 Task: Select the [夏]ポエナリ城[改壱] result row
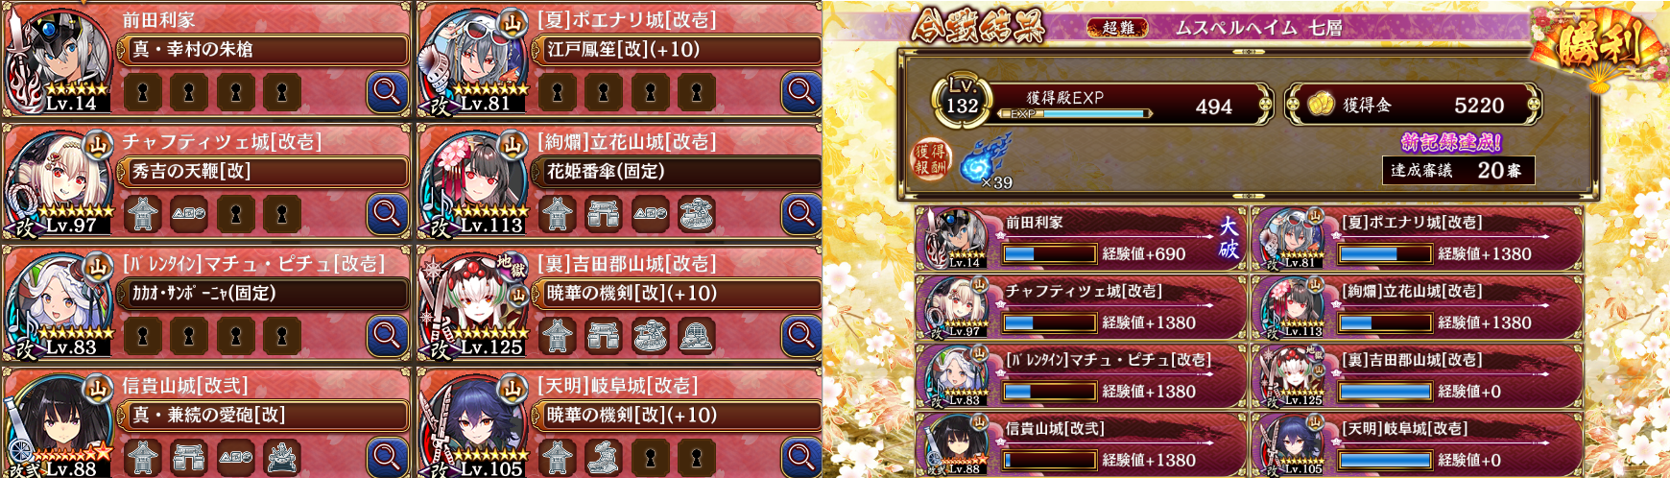point(1417,238)
